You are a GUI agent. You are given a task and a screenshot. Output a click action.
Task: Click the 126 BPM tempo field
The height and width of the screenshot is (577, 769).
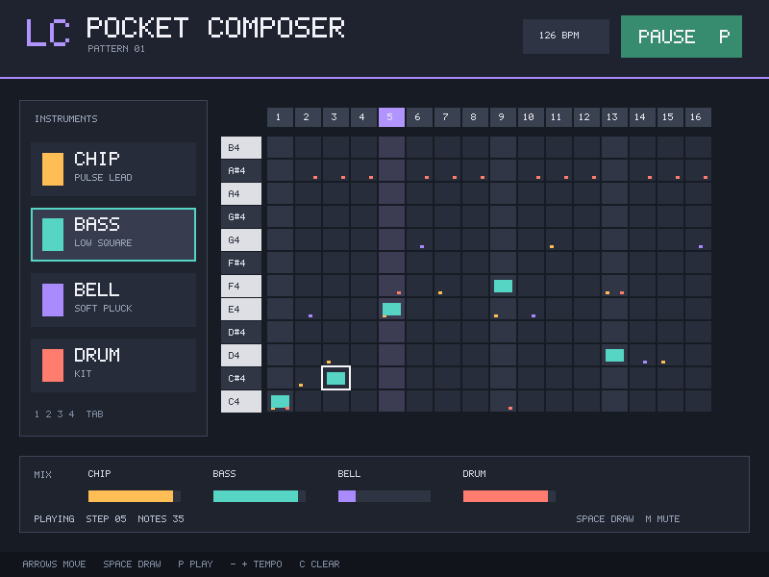[566, 37]
